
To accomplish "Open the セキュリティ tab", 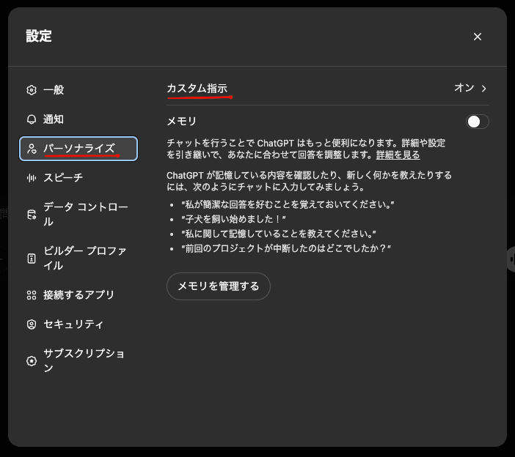I will click(78, 324).
